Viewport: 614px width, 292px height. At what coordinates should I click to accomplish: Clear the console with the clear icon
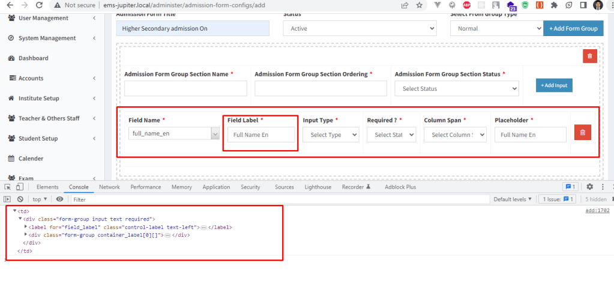click(x=20, y=199)
